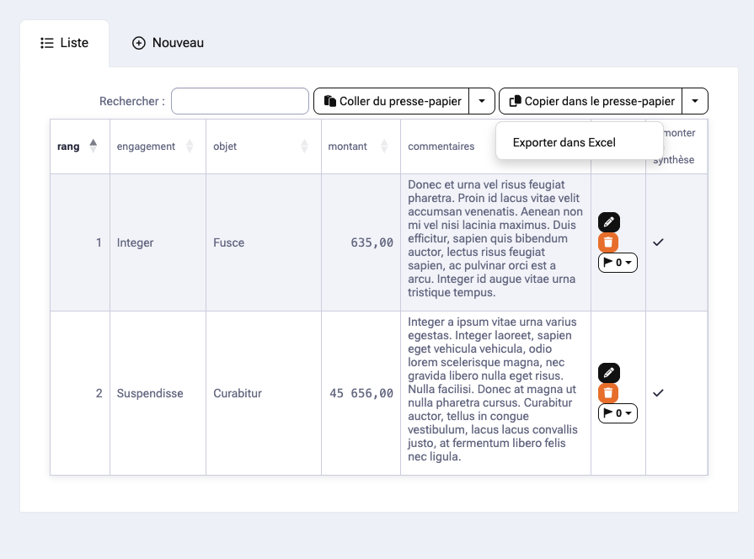Focus the Rechercher search field

click(240, 101)
